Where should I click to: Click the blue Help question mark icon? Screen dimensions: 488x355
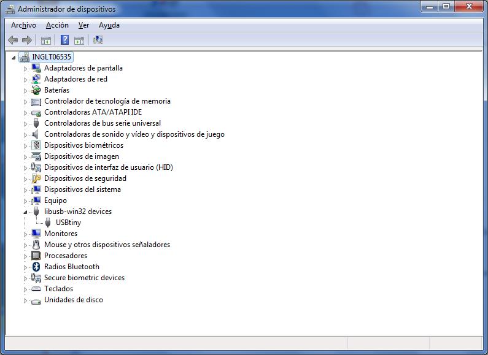pyautogui.click(x=64, y=40)
